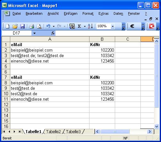The height and width of the screenshot is (142, 161).
Task: Close the workbook with the inner X
Action: 157,19
